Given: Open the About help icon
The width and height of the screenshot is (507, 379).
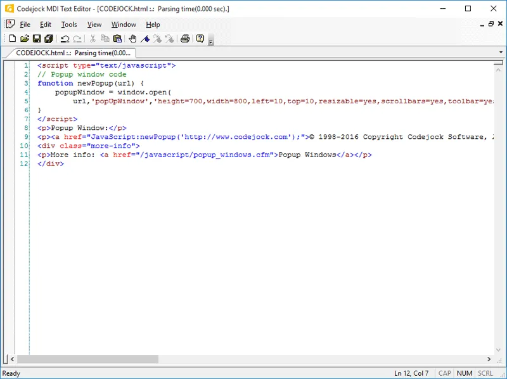Looking at the screenshot, I should click(200, 39).
